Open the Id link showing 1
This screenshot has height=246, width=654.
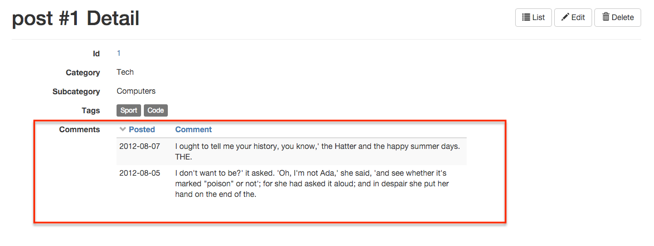point(119,54)
